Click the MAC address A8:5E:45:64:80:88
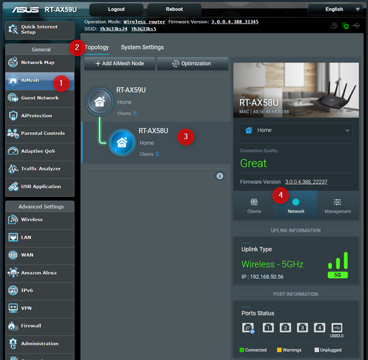The width and height of the screenshot is (368, 360). (271, 112)
